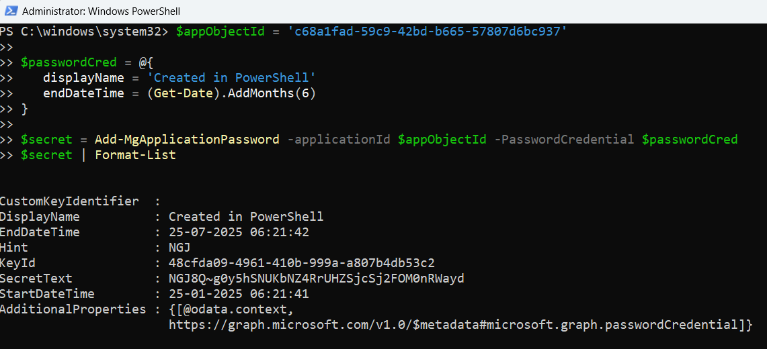767x349 pixels.
Task: Click the Format-List cmdlet
Action: [x=135, y=155]
